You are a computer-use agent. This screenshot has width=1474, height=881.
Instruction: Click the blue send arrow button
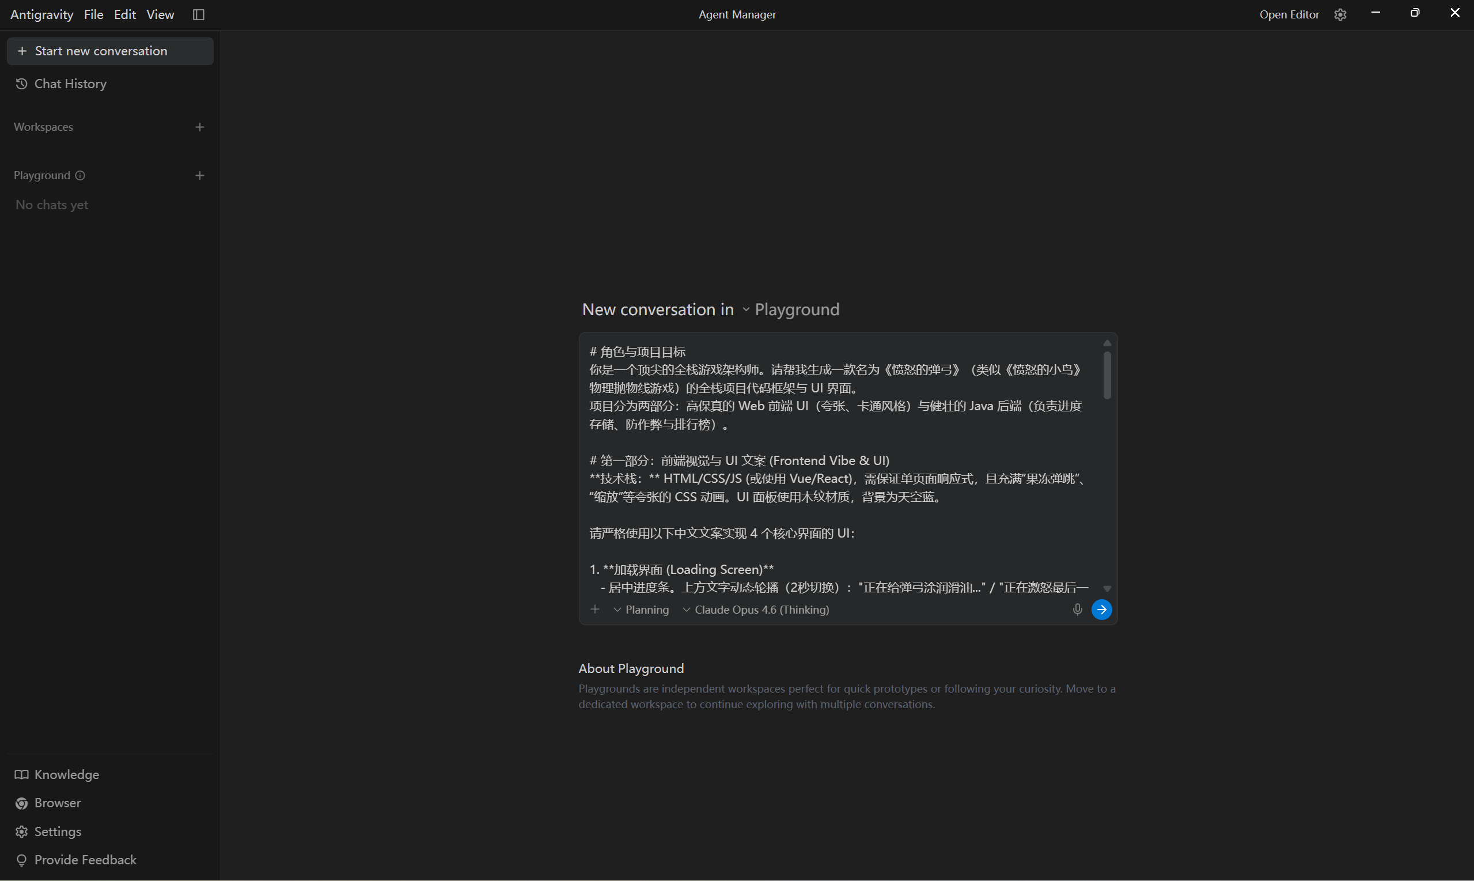point(1101,610)
